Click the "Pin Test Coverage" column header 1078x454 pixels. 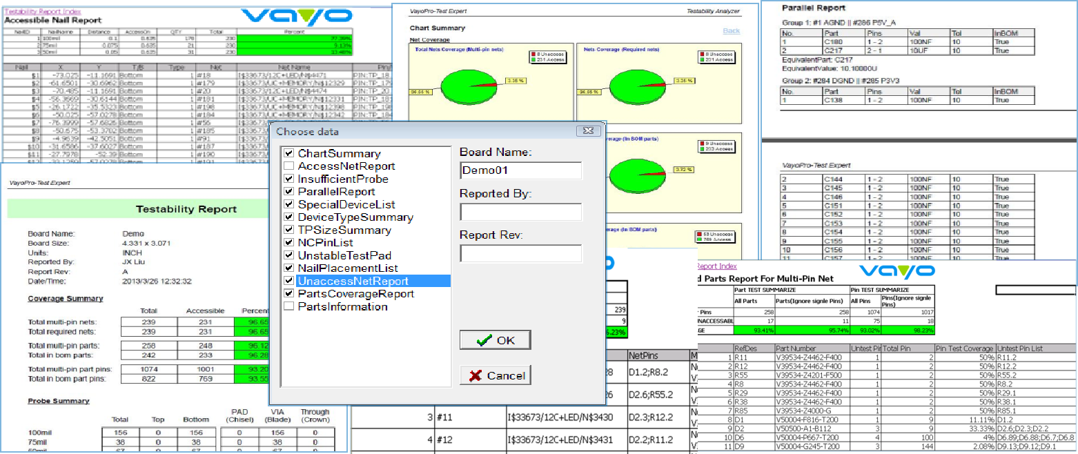tap(964, 348)
